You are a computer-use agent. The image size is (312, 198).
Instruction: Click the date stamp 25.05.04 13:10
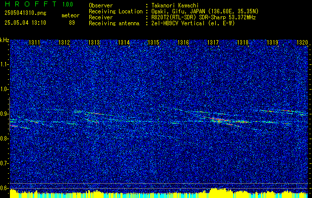coord(25,22)
